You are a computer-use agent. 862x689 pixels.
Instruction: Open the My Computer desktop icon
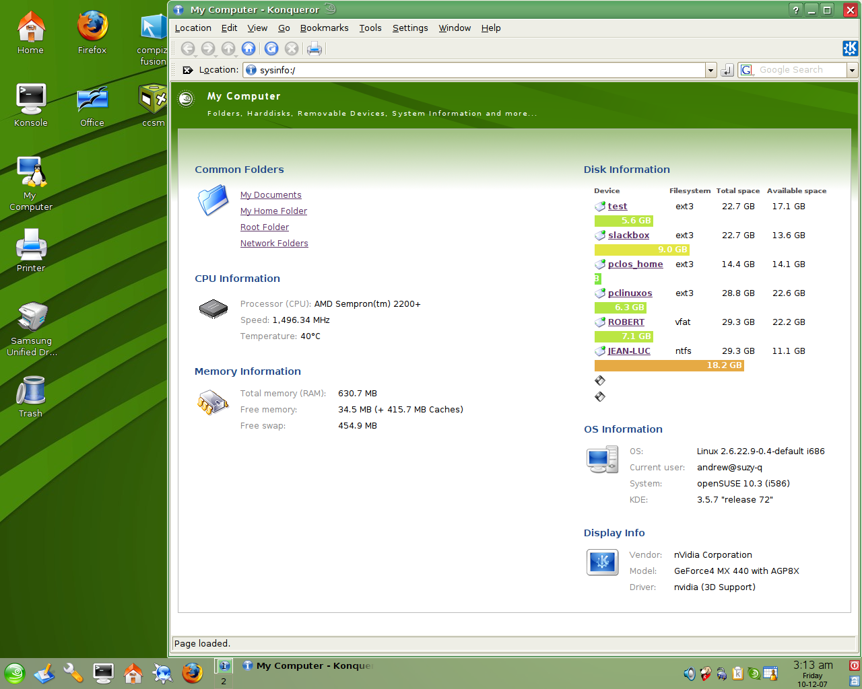[31, 184]
